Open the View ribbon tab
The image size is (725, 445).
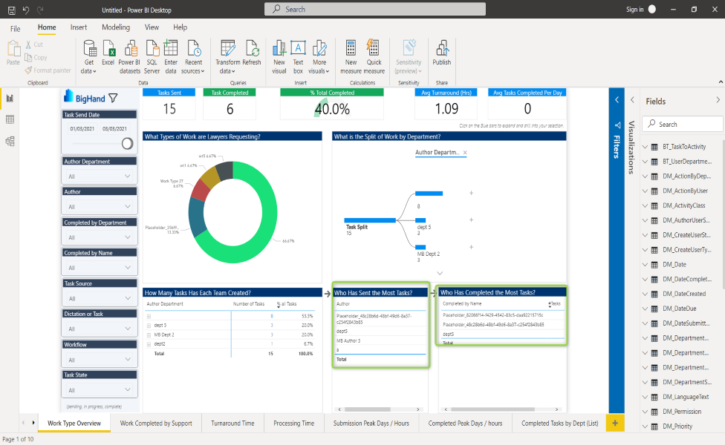(152, 27)
